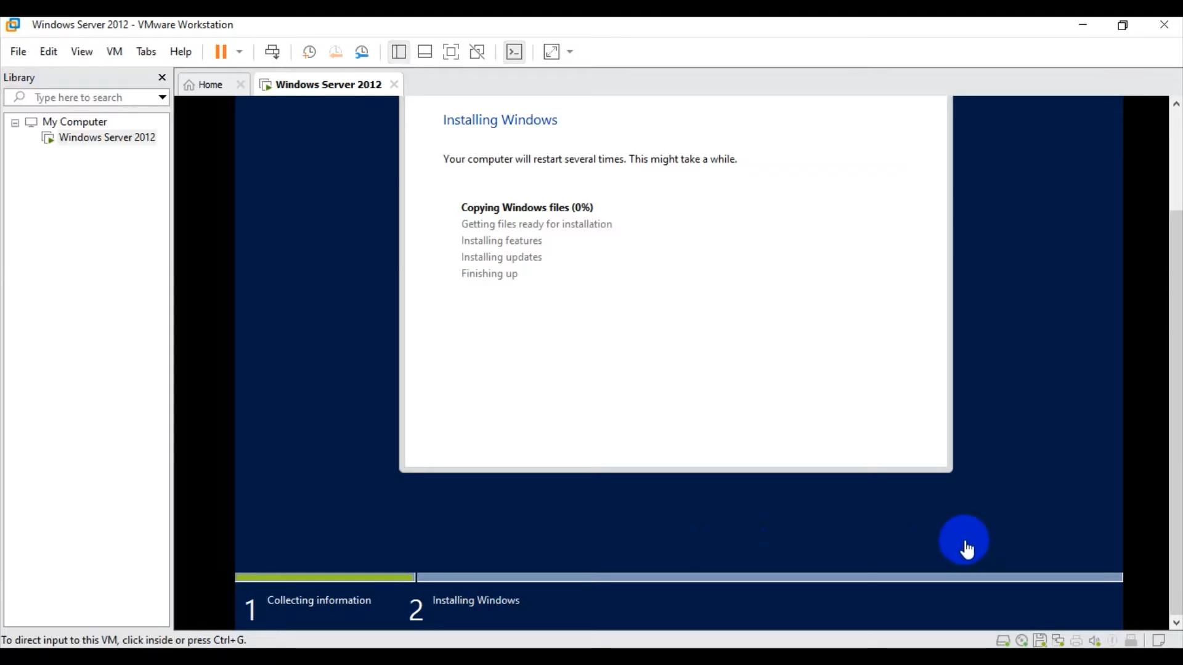Click the vertical scrollbar thumb
Viewport: 1183px width, 665px height.
[x=1176, y=413]
